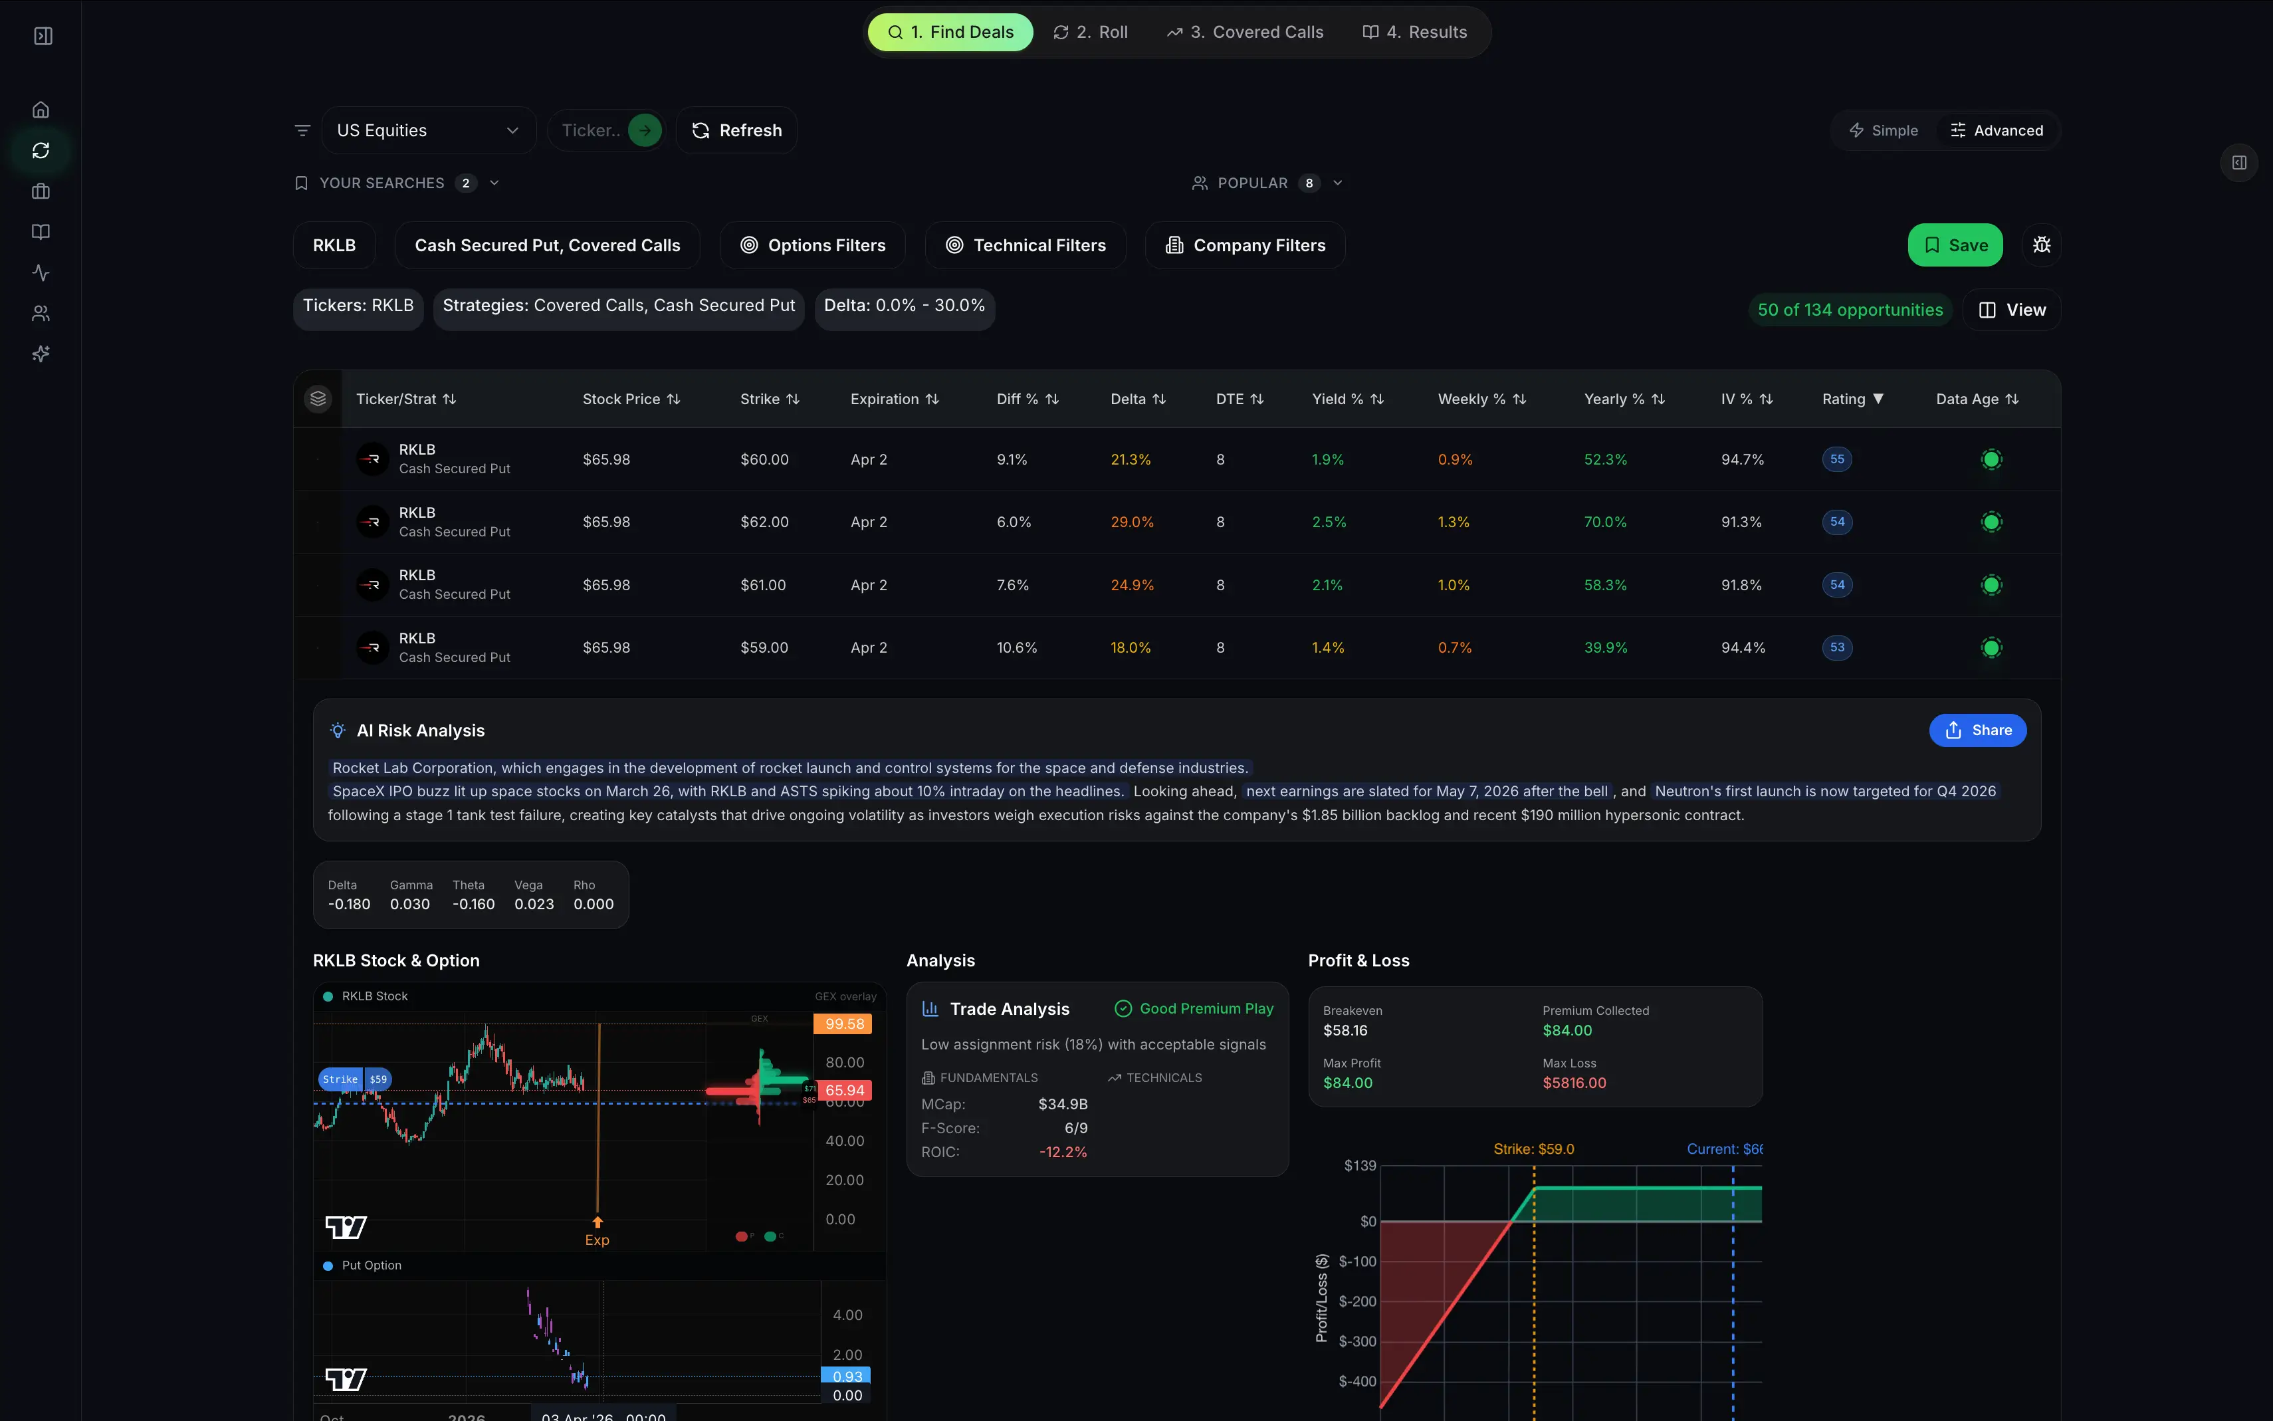Screen dimensions: 2273x1421
Task: Toggle the right-side panel icon
Action: (x=2239, y=163)
